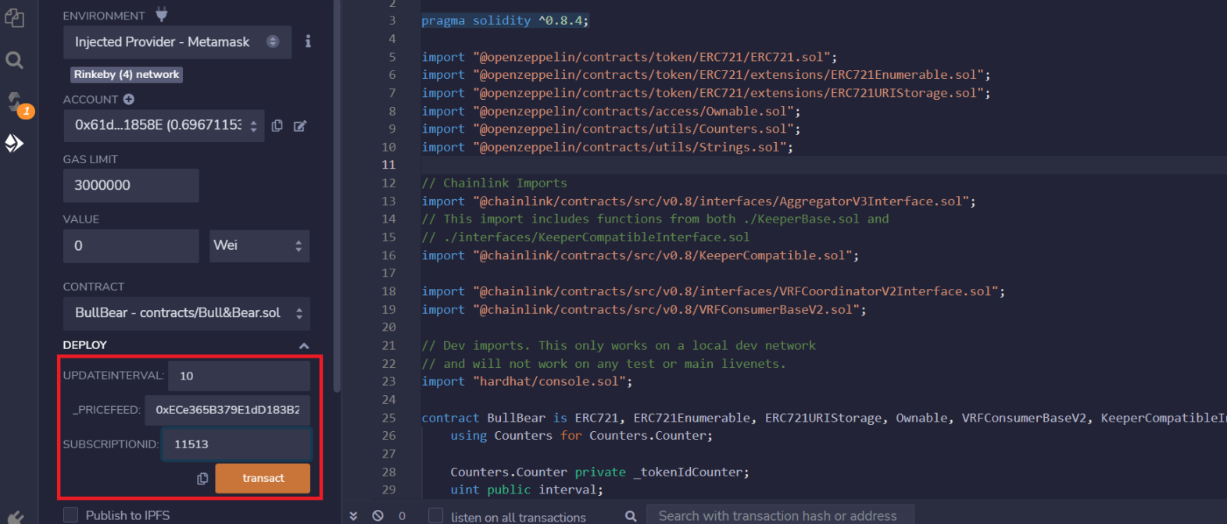
Task: Collapse the DEPLOY section chevron
Action: 304,346
